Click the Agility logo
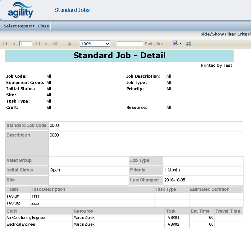This screenshot has height=231, width=251. pyautogui.click(x=21, y=10)
